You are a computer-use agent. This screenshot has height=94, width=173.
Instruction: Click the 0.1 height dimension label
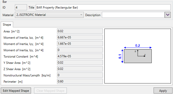[120, 56]
